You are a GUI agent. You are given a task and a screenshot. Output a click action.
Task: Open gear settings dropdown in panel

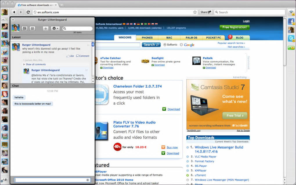(55, 28)
